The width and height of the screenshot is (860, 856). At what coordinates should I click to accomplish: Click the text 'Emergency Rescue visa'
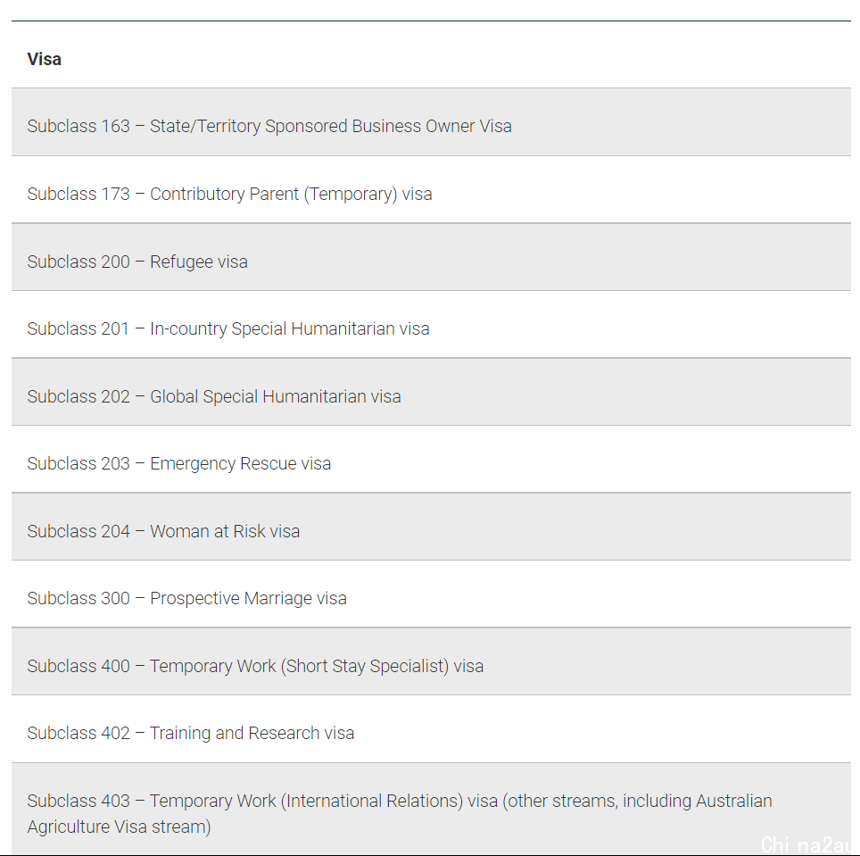[x=240, y=463]
